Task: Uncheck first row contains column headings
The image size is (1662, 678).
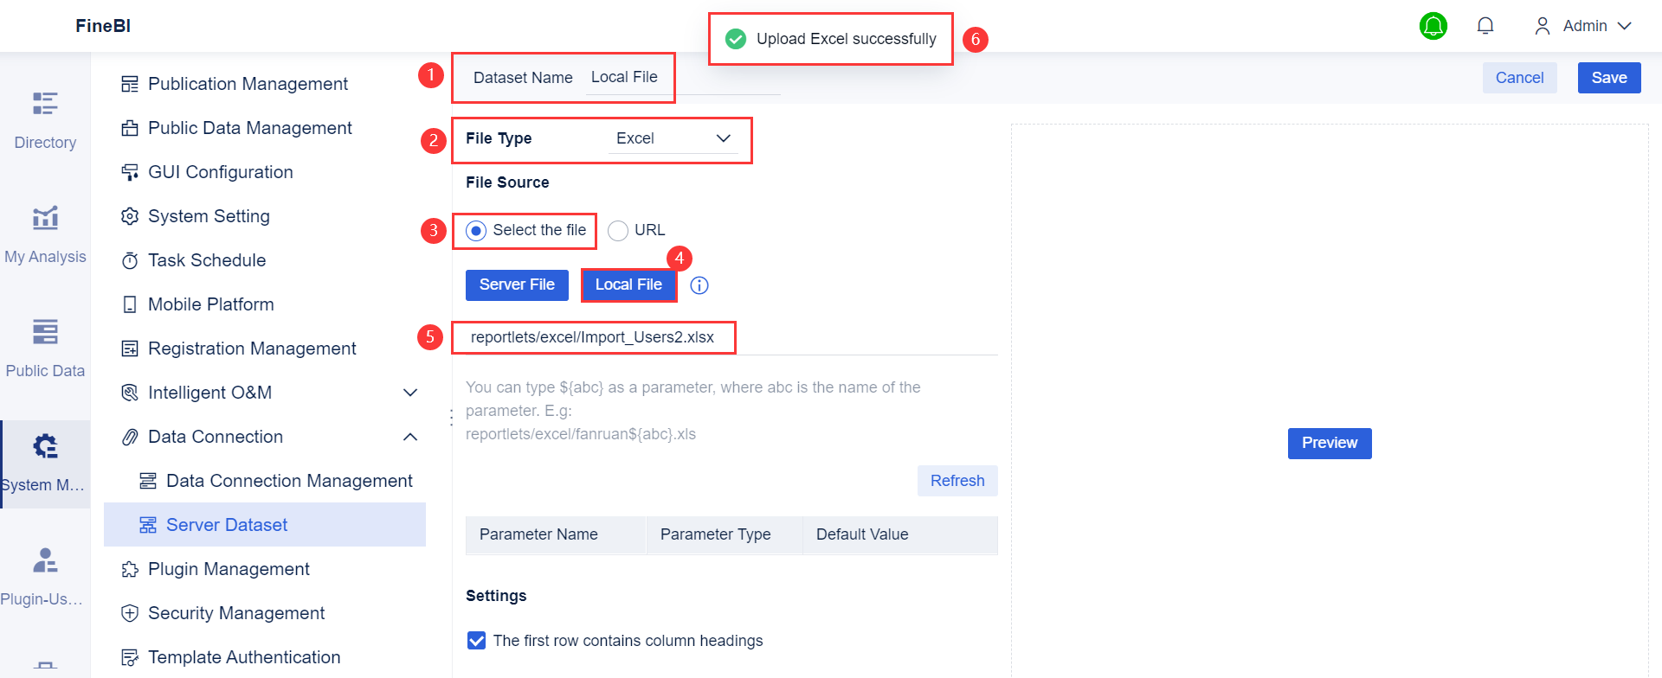Action: [476, 641]
